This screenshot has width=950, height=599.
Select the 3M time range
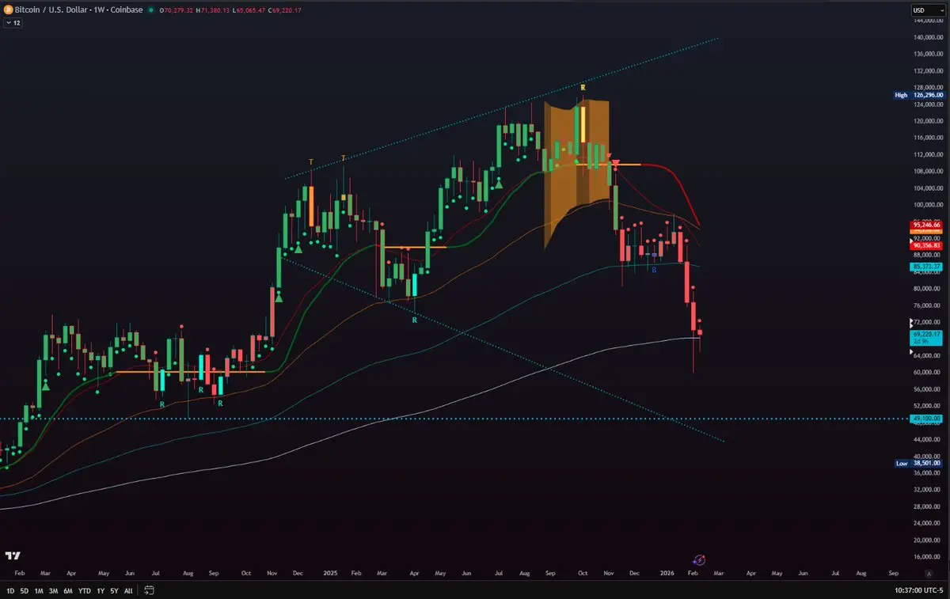(x=53, y=590)
